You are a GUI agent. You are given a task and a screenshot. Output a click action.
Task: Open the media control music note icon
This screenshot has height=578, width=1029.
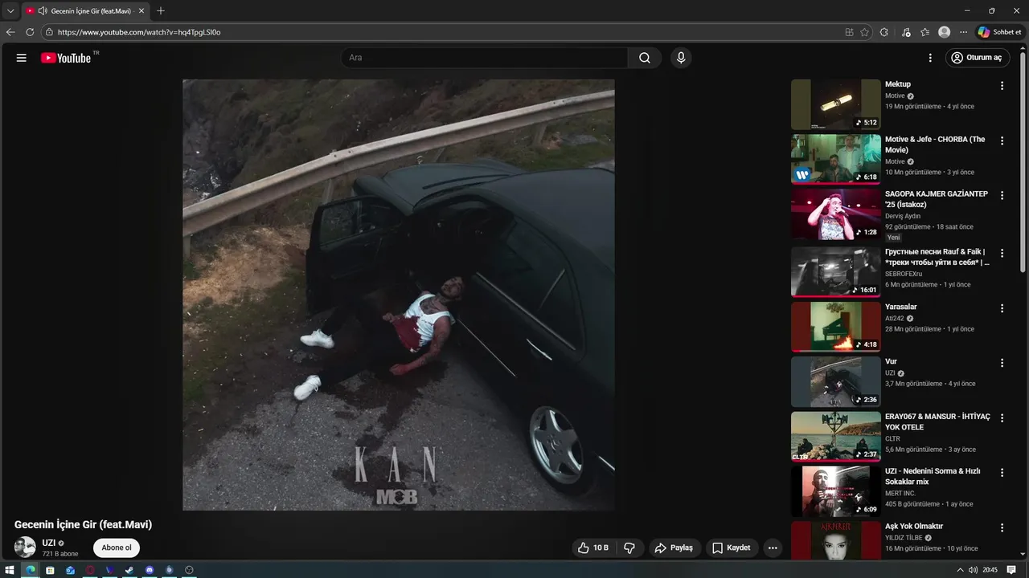[x=906, y=32]
